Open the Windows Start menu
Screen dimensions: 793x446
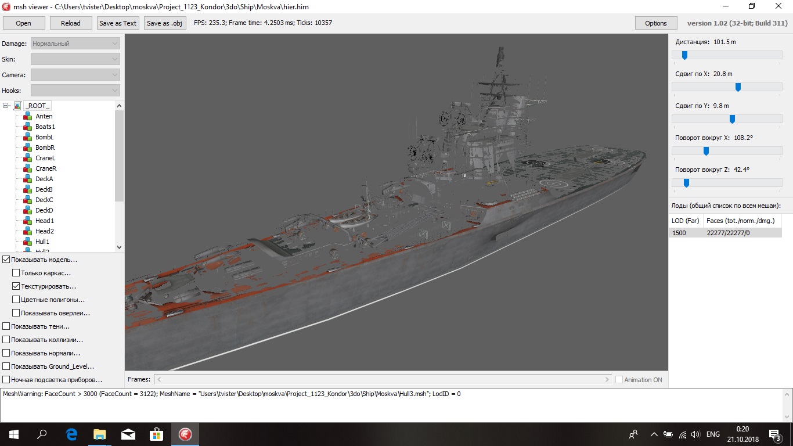[14, 434]
